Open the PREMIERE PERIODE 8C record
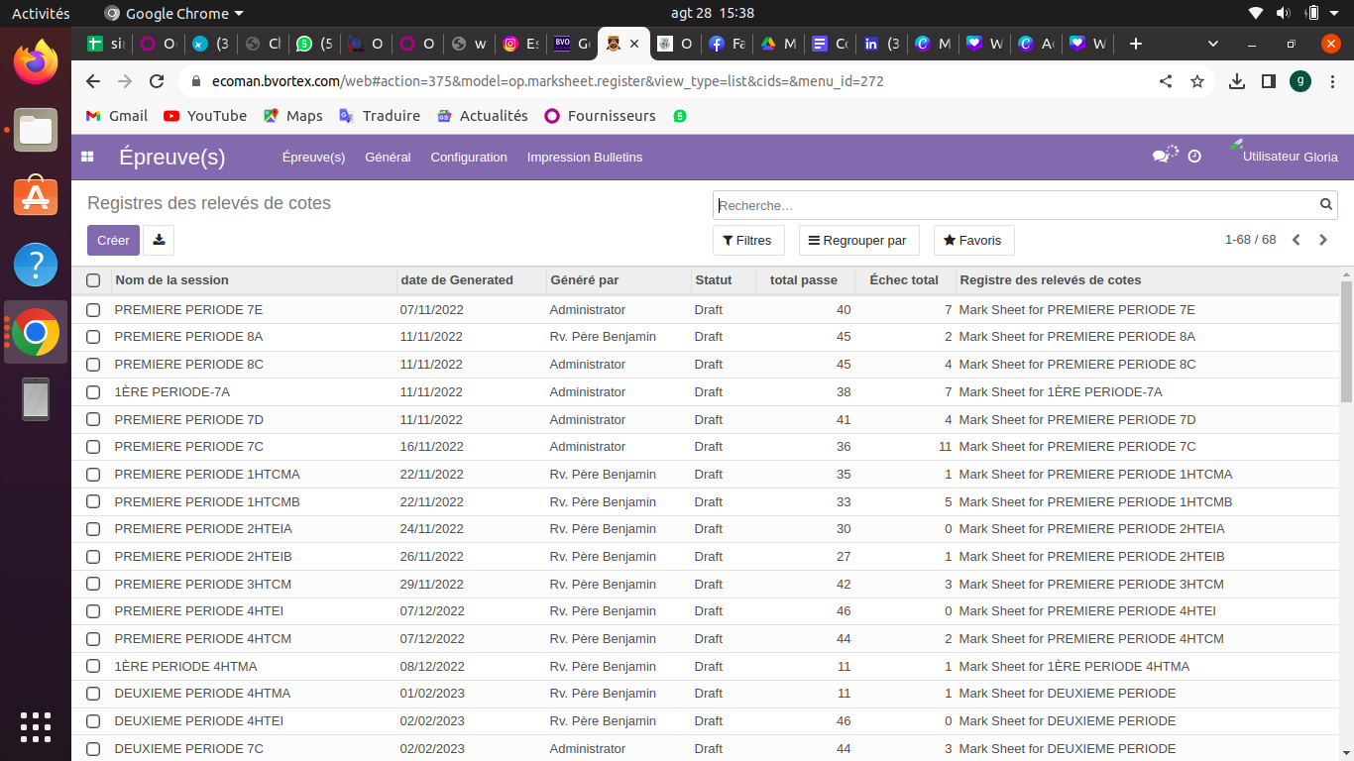The height and width of the screenshot is (761, 1354). pyautogui.click(x=189, y=365)
